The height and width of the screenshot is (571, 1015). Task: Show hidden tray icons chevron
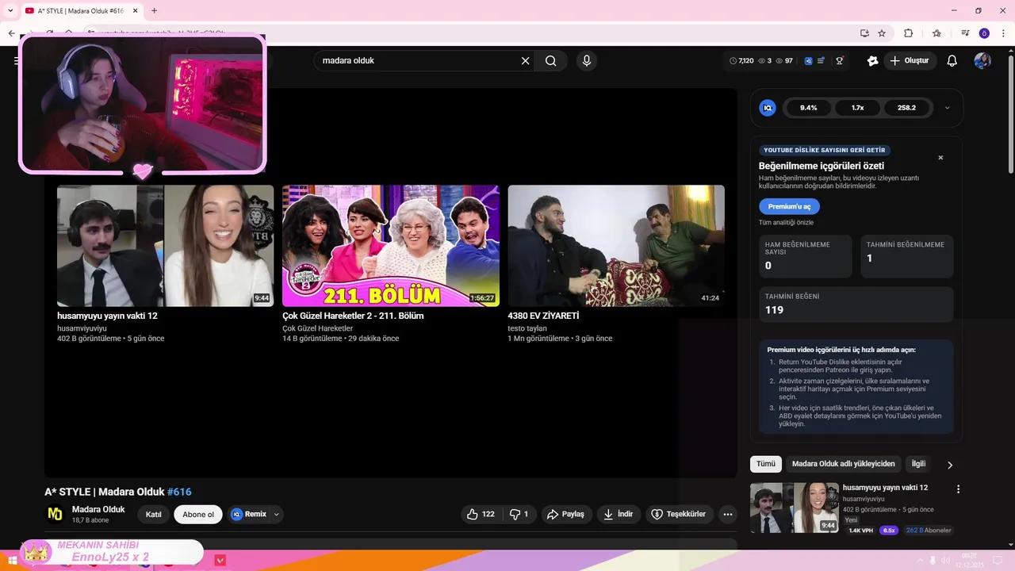pyautogui.click(x=921, y=560)
